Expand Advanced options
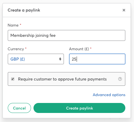Viewport: 134px width, 122px height. (109, 95)
